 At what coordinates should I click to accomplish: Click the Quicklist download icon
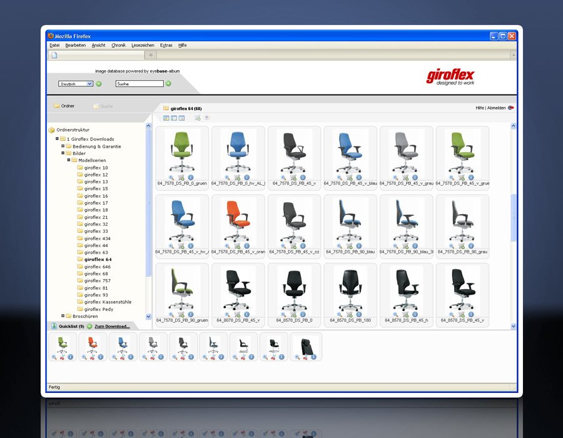pyautogui.click(x=54, y=326)
